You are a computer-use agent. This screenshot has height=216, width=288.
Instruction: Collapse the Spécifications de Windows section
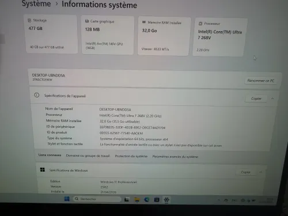pyautogui.click(x=260, y=172)
